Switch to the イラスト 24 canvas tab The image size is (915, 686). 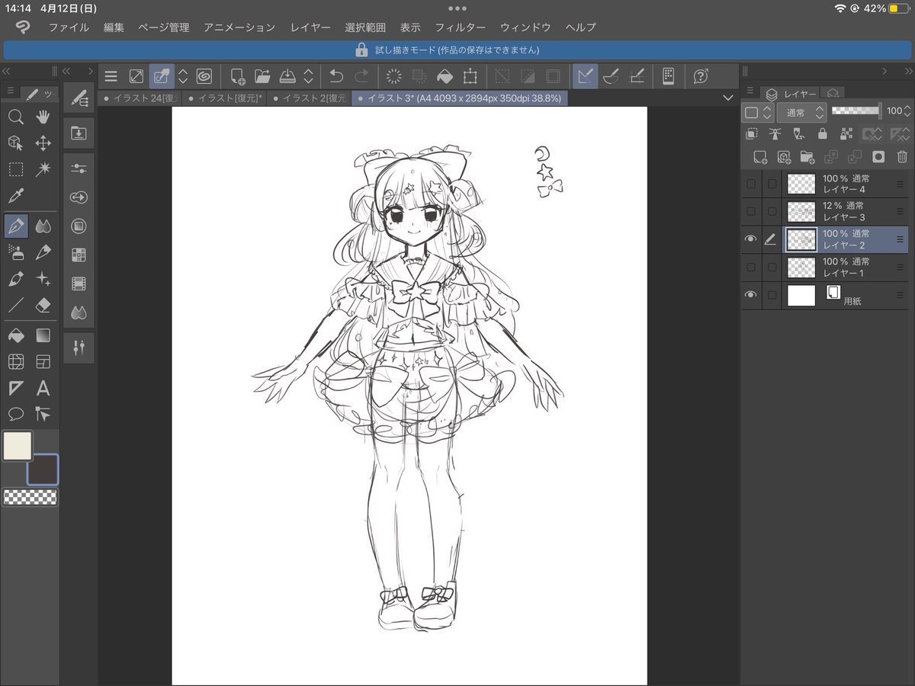click(140, 98)
